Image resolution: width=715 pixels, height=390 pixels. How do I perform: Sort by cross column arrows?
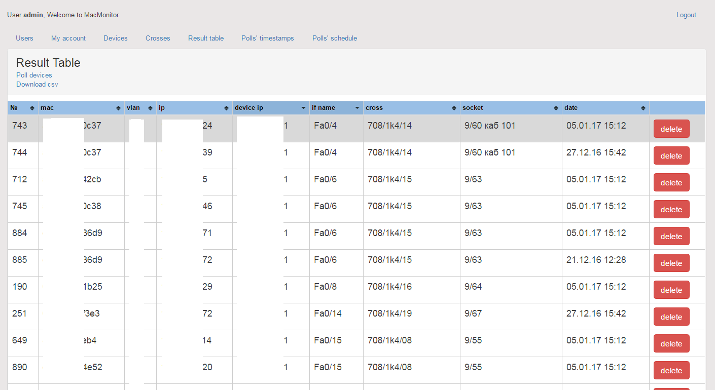pyautogui.click(x=454, y=108)
